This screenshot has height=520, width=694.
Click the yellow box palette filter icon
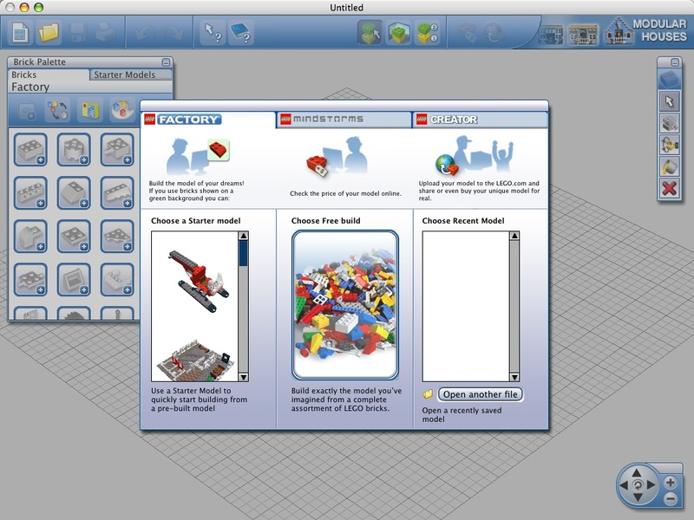pyautogui.click(x=90, y=111)
